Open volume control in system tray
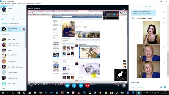 (x=149, y=93)
